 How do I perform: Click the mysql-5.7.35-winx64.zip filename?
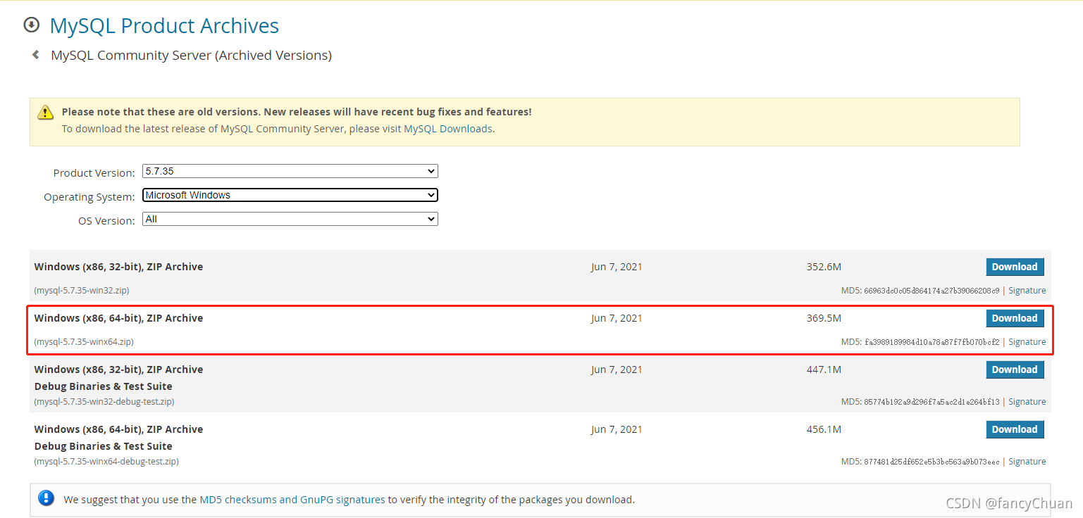(84, 341)
